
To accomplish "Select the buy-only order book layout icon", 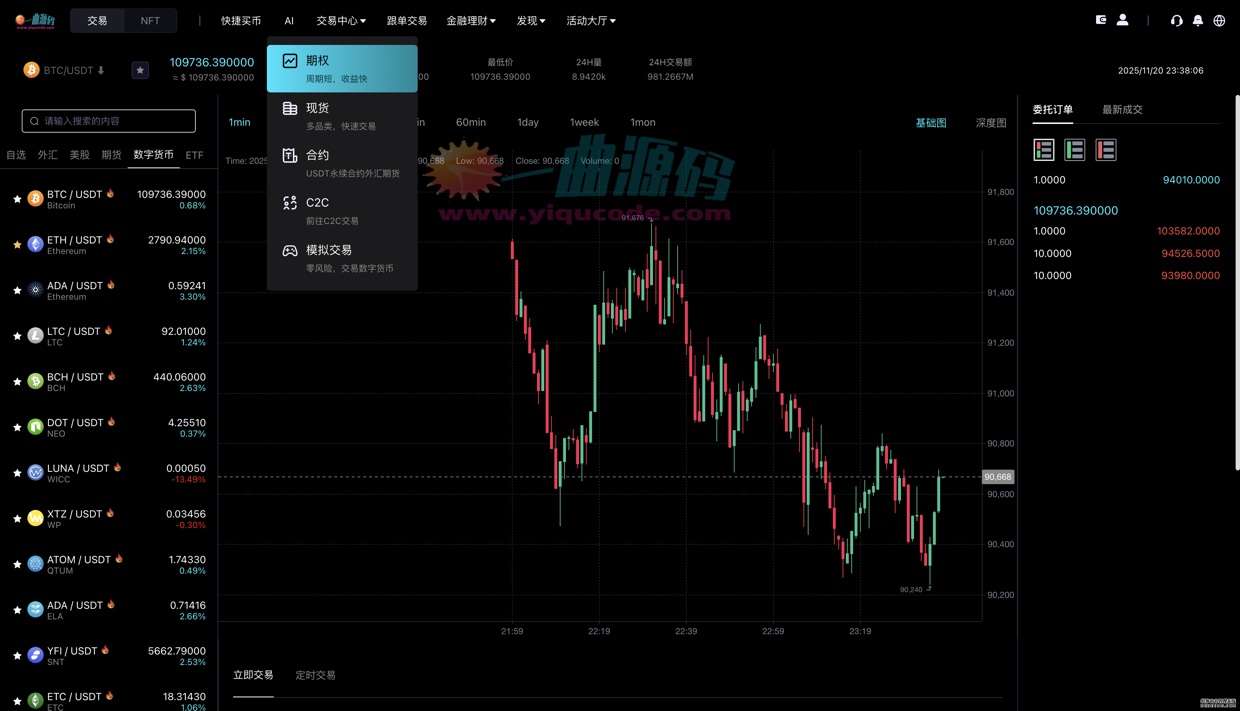I will (1074, 150).
